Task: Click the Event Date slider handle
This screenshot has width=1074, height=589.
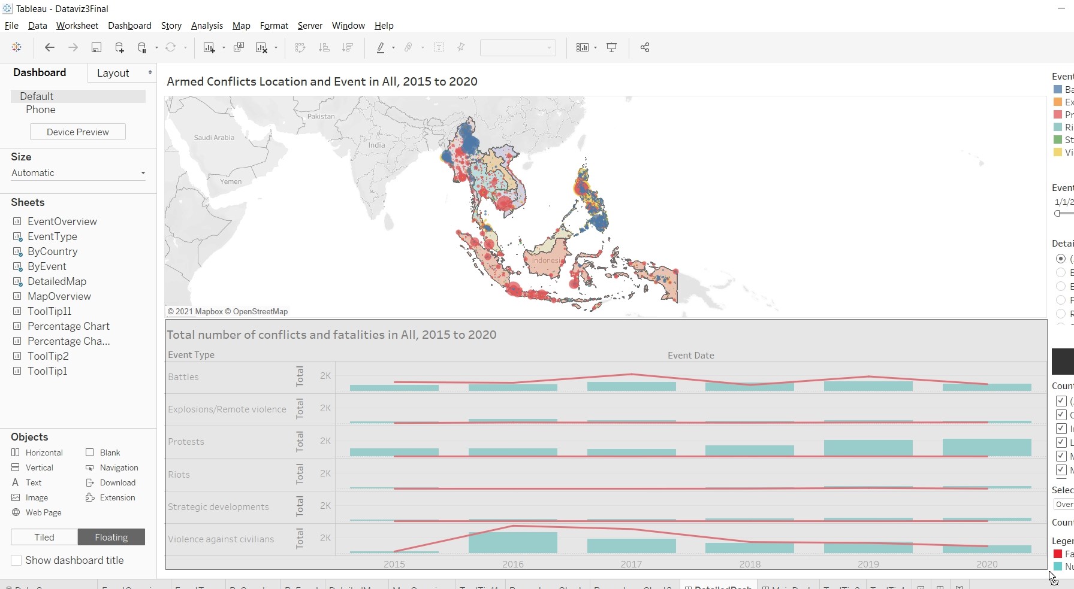Action: [x=1057, y=213]
